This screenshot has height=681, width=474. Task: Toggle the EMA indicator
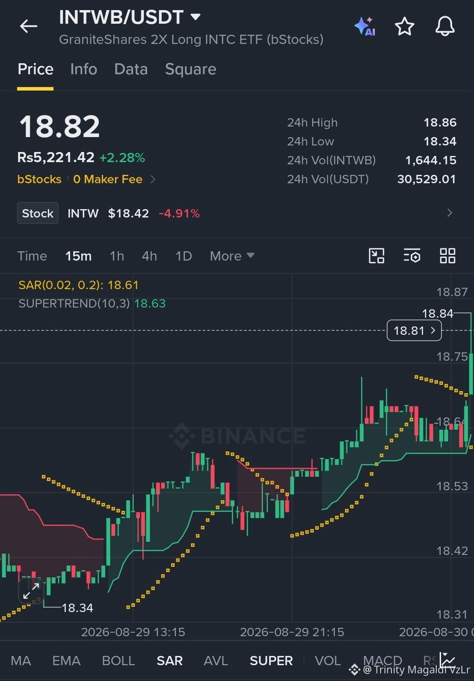point(66,661)
